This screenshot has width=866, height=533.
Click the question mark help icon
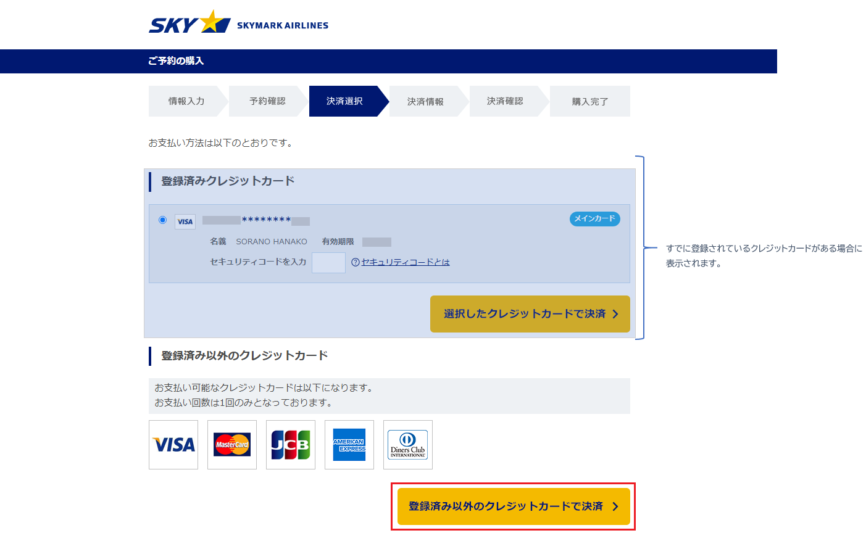[355, 262]
